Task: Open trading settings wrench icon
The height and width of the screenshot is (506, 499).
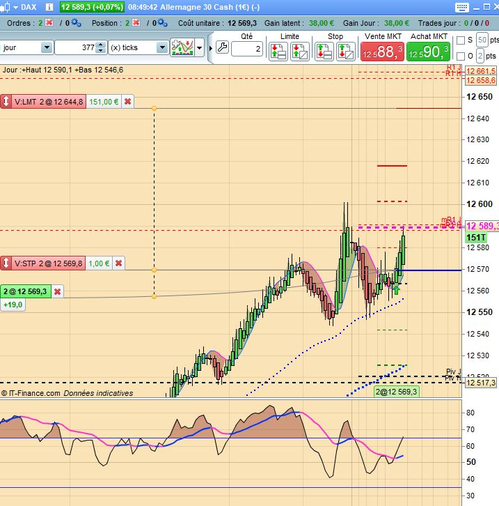Action: 222,47
